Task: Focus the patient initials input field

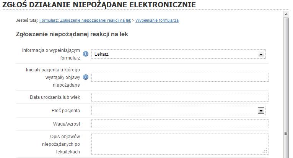Action: (180, 77)
